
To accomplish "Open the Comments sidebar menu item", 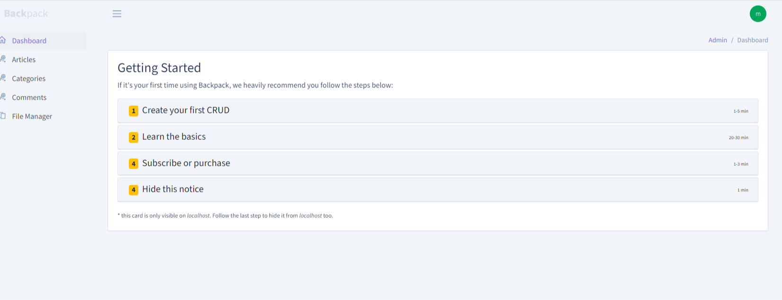I will click(x=29, y=97).
